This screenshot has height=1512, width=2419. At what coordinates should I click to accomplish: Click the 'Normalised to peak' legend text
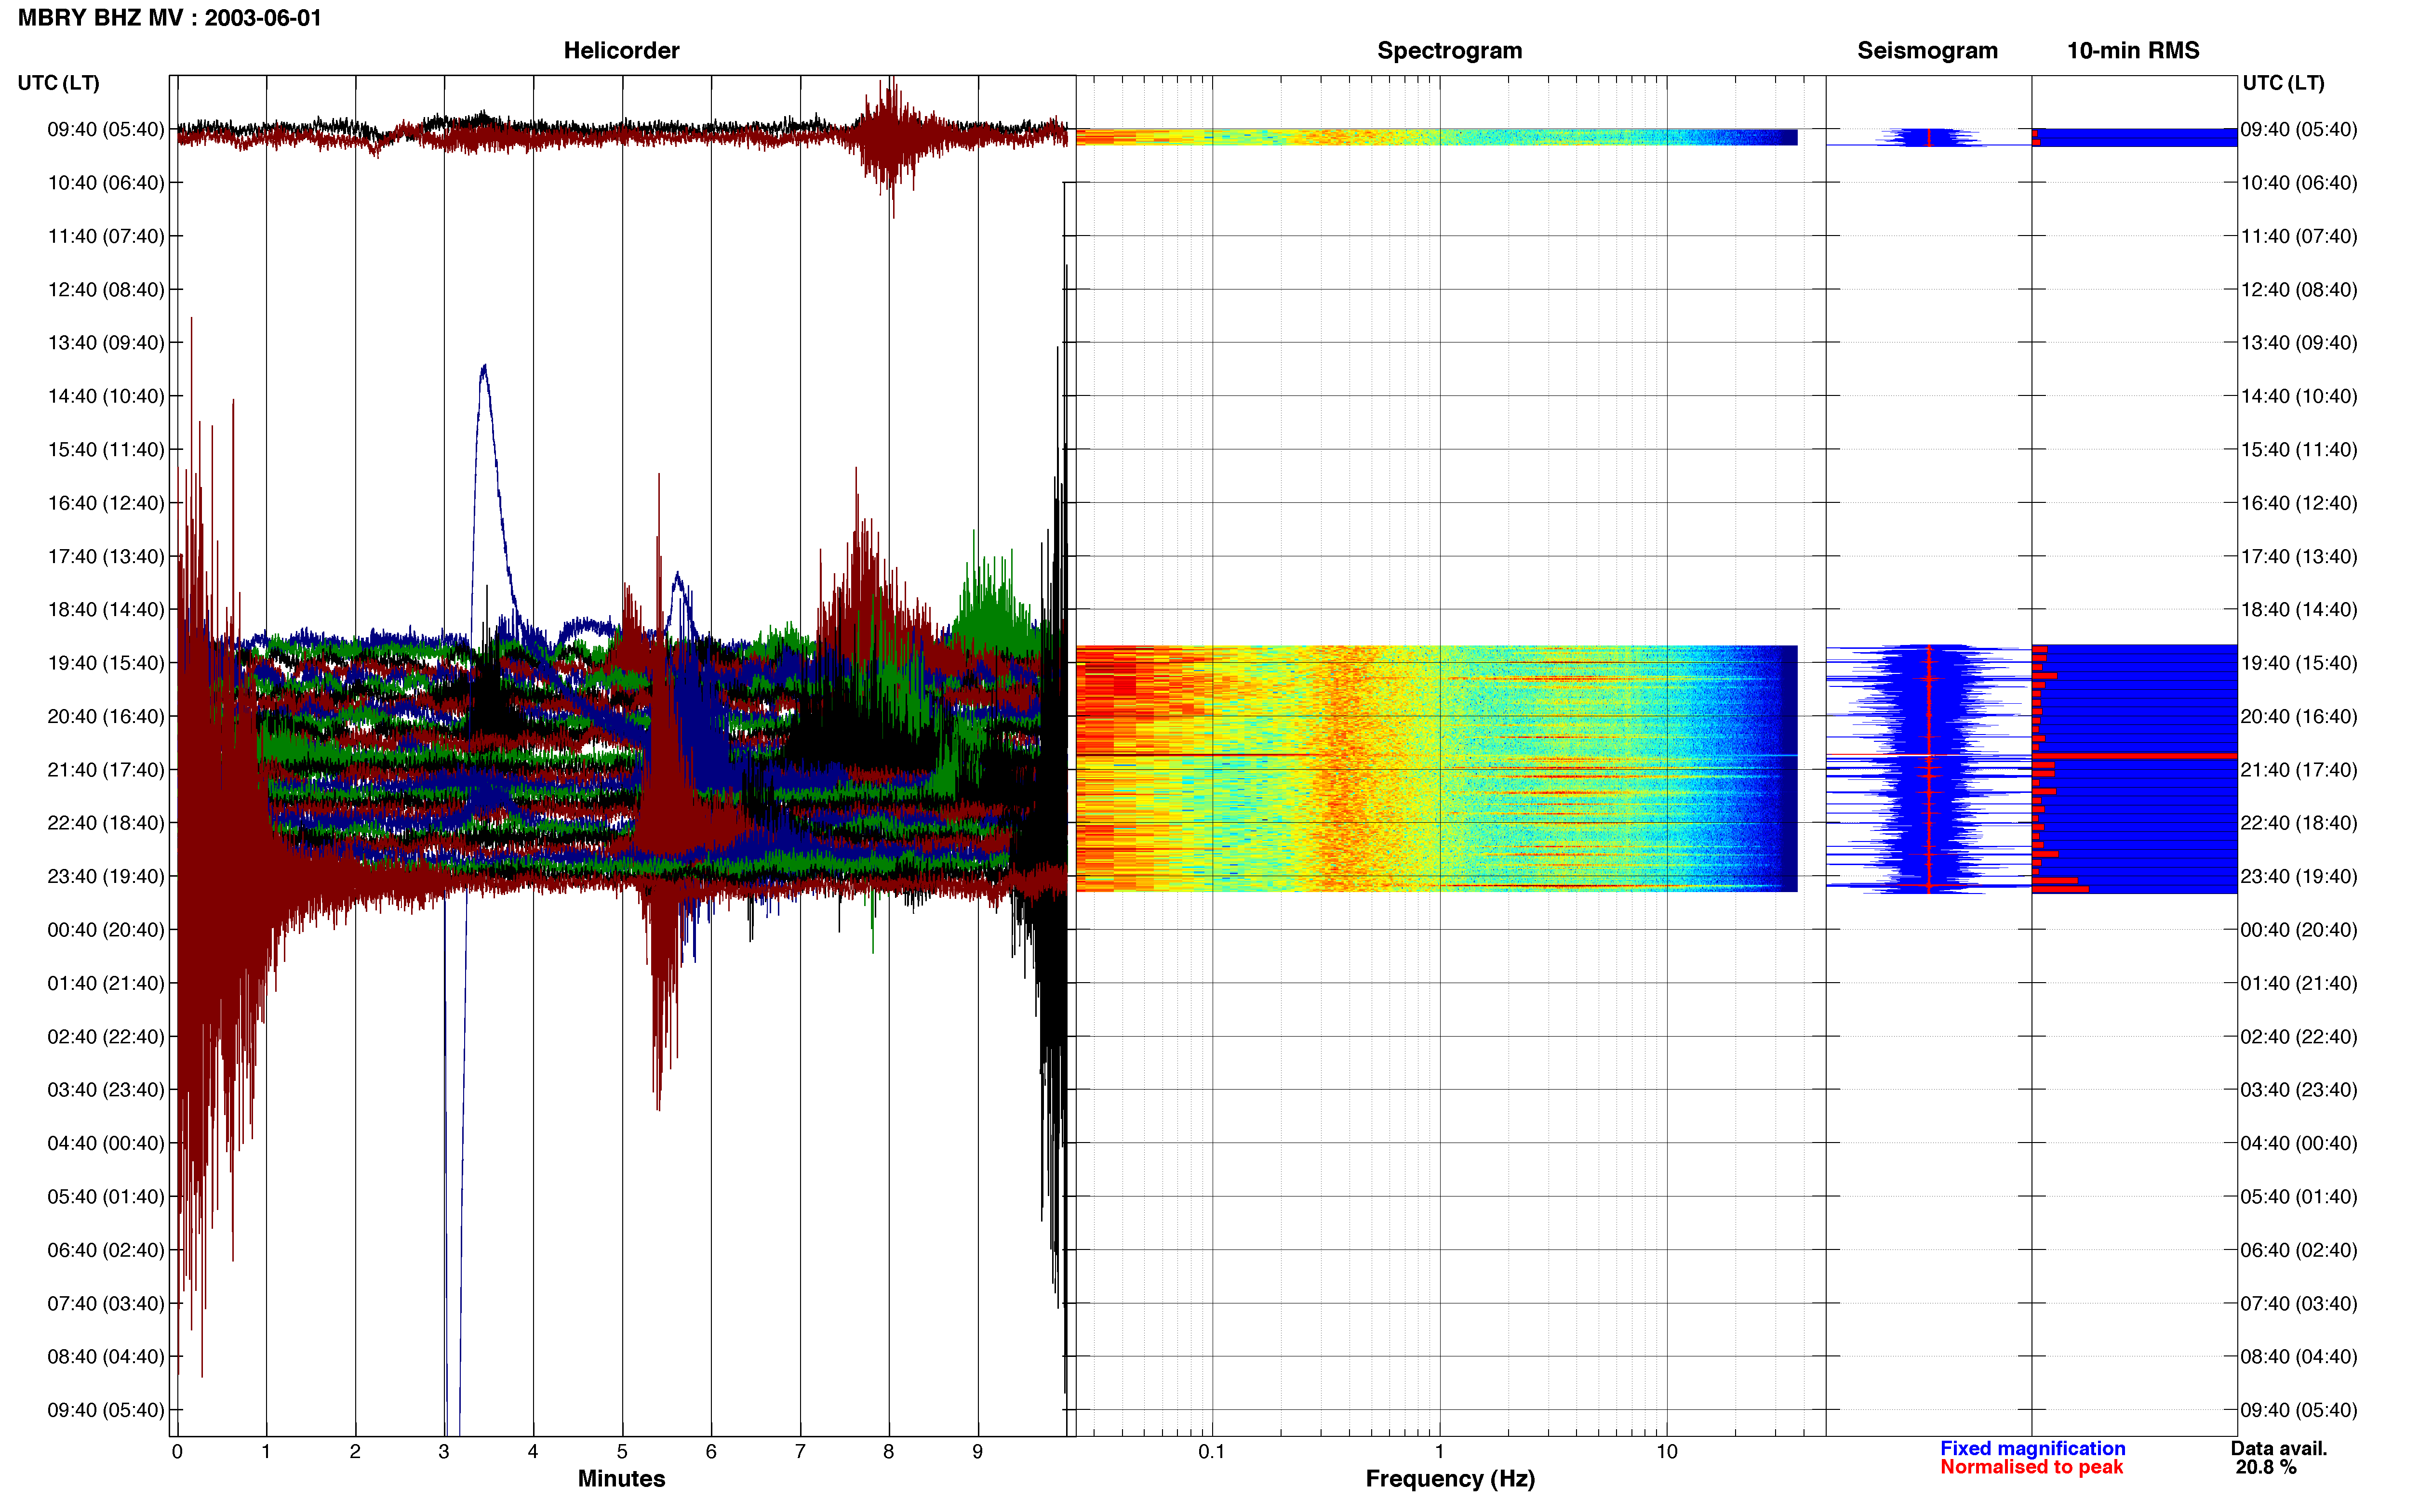2031,1467
